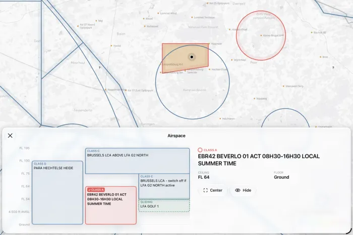Click the Tessenderlo town label
Image resolution: width=353 pixels, height=235 pixels.
83,110
